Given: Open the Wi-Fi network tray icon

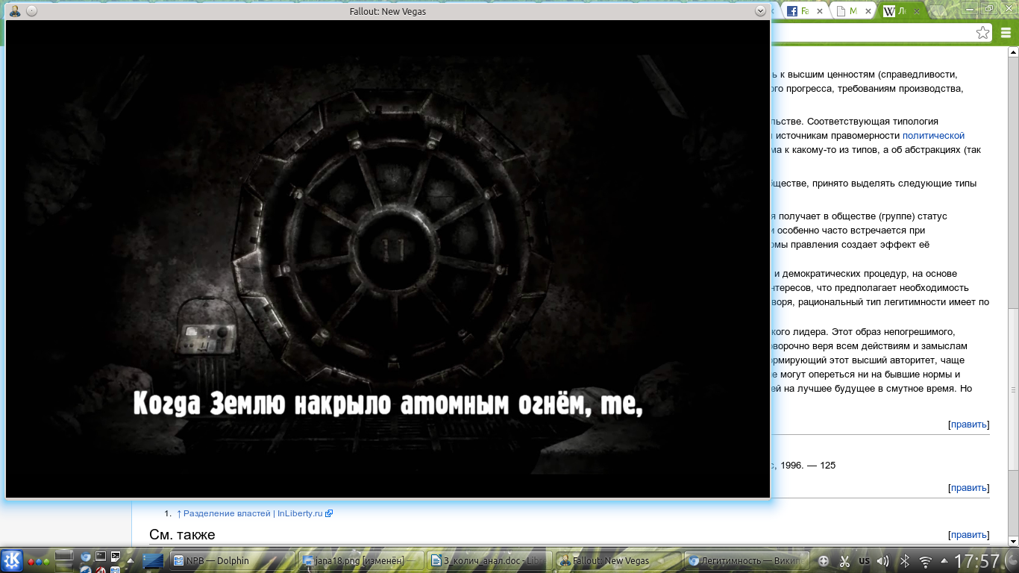Looking at the screenshot, I should 925,561.
